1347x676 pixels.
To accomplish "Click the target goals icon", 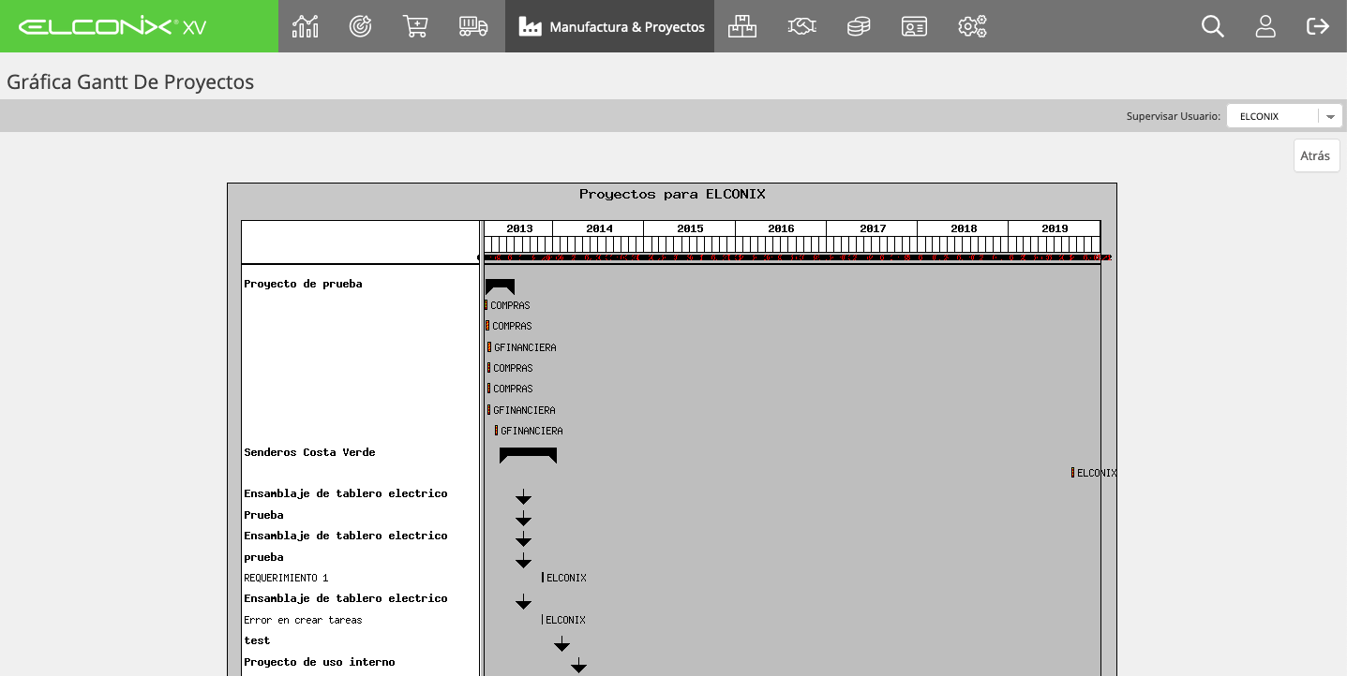I will pyautogui.click(x=361, y=26).
